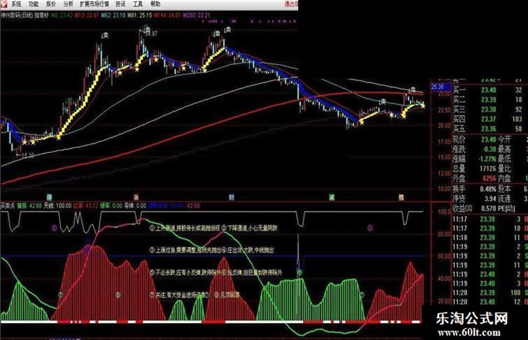Click the 现价 value 23.40

tap(488, 140)
